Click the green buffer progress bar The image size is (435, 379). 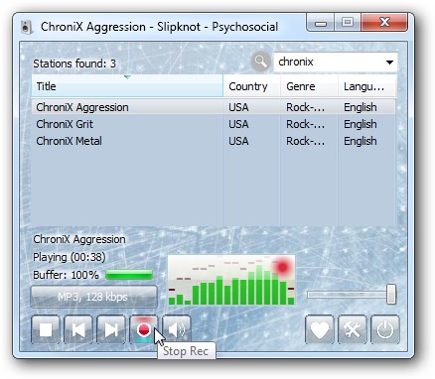(x=129, y=275)
